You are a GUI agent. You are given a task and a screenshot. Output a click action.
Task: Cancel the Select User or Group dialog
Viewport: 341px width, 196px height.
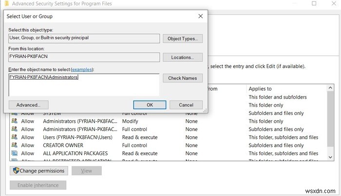186,105
